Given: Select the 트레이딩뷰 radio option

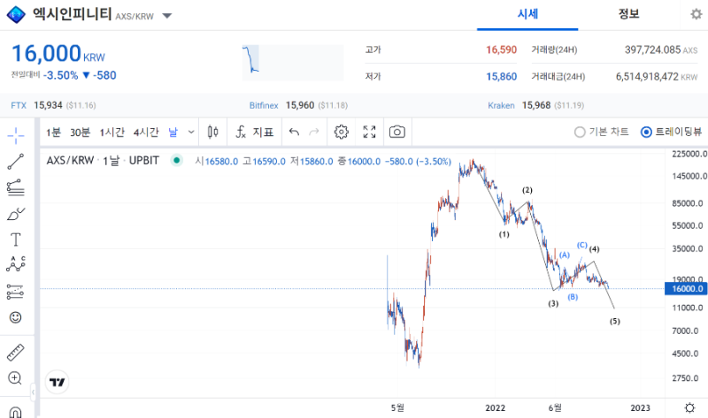Looking at the screenshot, I should [671, 132].
